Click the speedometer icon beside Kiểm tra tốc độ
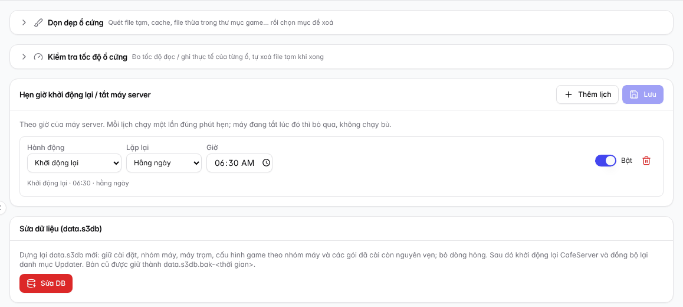The width and height of the screenshot is (683, 307). click(38, 57)
